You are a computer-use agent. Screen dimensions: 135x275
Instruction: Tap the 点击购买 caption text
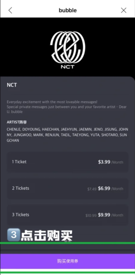click(47, 235)
